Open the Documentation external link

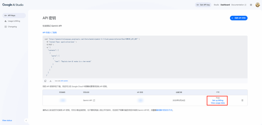(x=239, y=5)
